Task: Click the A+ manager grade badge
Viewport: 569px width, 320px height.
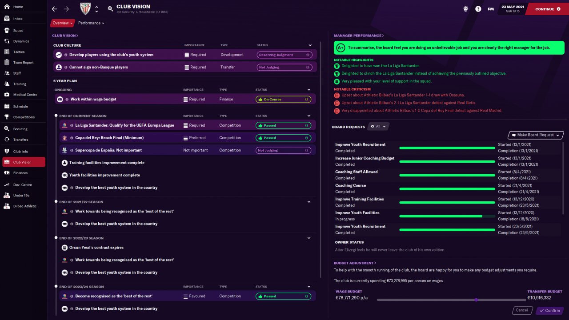Action: (341, 48)
